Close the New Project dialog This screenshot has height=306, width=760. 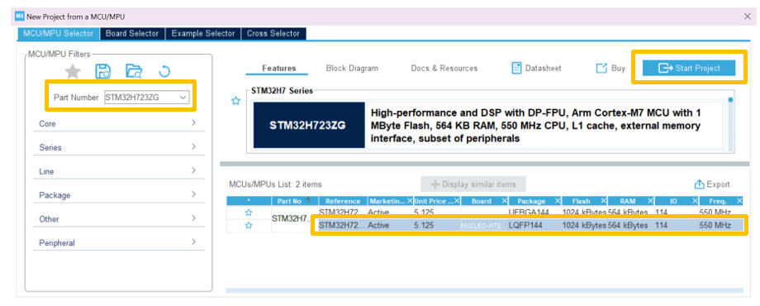coord(747,17)
